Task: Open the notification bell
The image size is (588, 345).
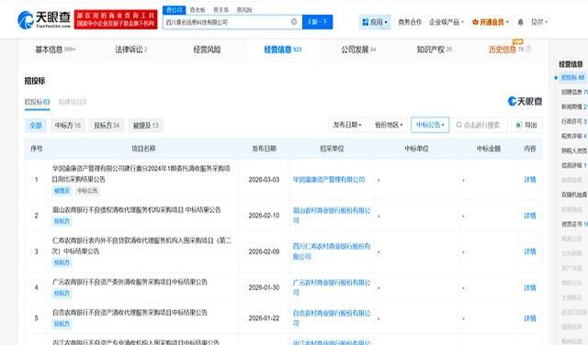Action: pyautogui.click(x=521, y=22)
